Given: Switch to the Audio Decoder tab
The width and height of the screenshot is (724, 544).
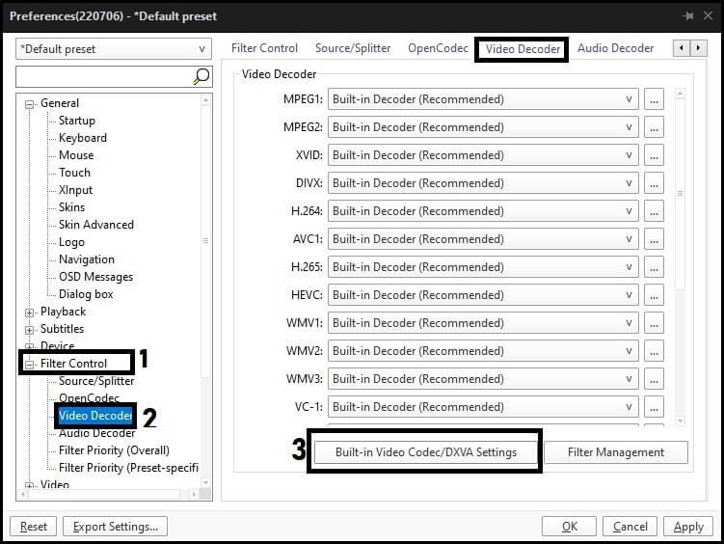Looking at the screenshot, I should pos(615,48).
